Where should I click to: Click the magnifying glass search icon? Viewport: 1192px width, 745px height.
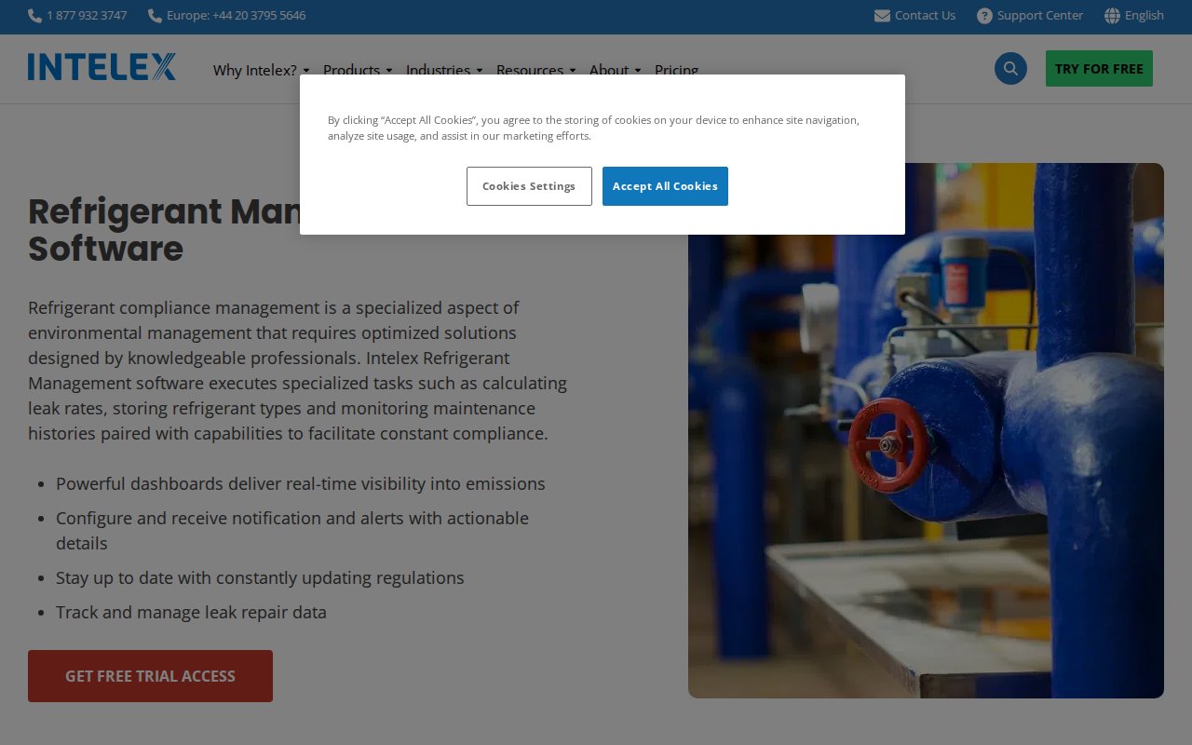point(1010,69)
